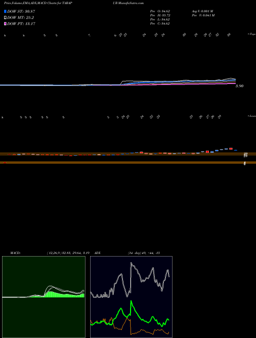The height and width of the screenshot is (338, 256).
Task: Click the 3.90 price axis label
Action: [x=239, y=86]
